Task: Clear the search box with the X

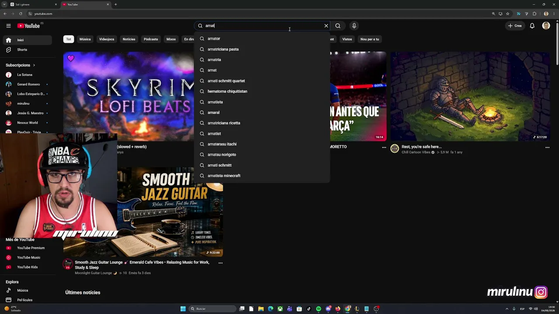Action: coord(326,26)
